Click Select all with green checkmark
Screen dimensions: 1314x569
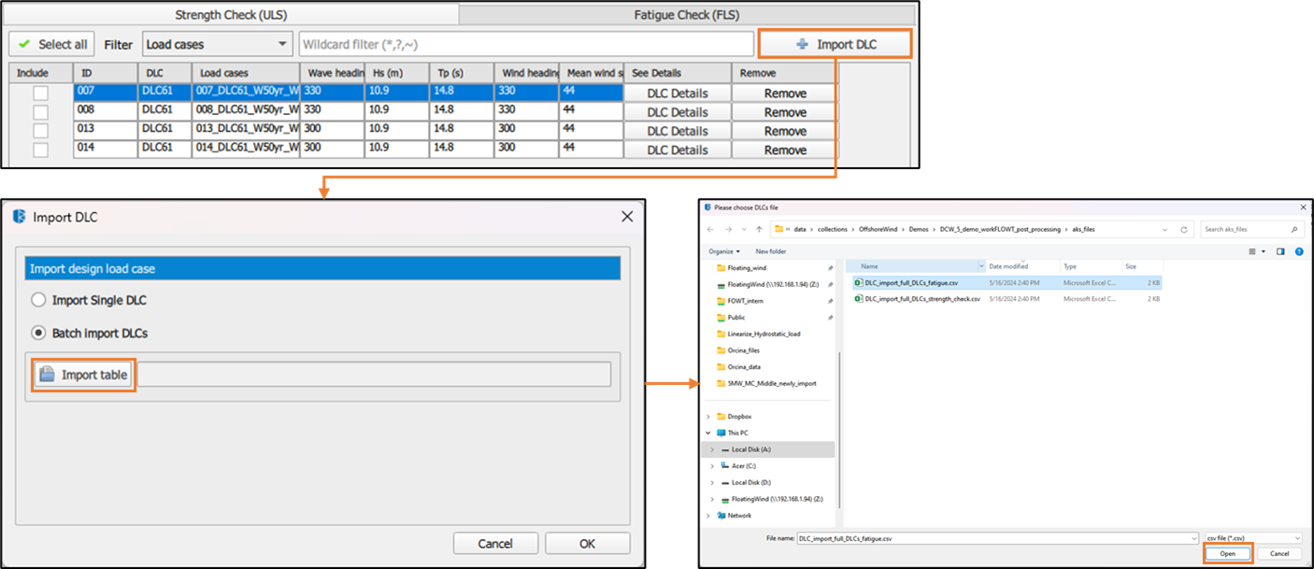click(x=52, y=44)
